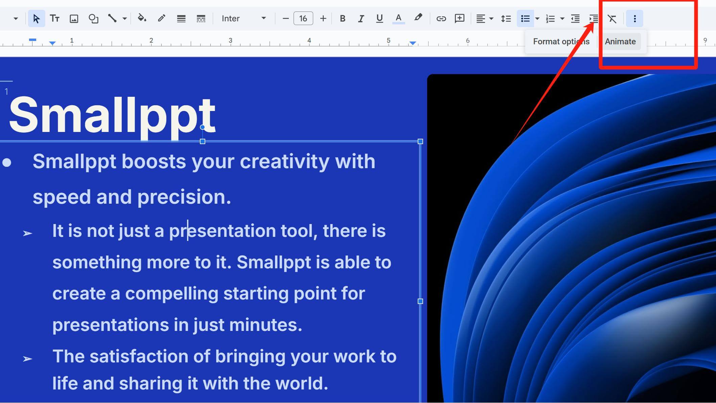
Task: Click the blue abstract image on slide
Action: 572,238
